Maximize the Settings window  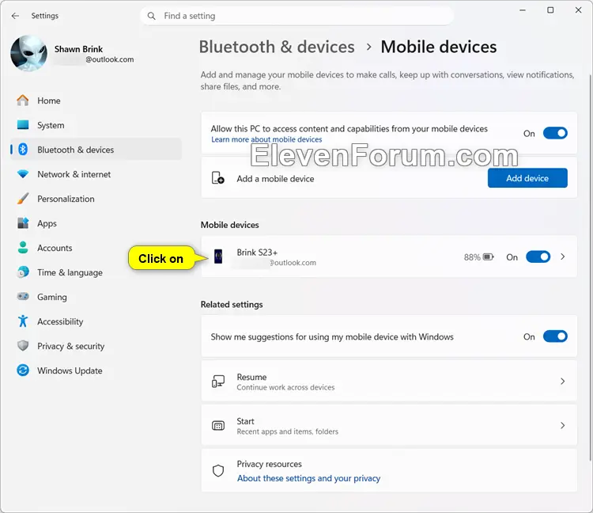550,10
